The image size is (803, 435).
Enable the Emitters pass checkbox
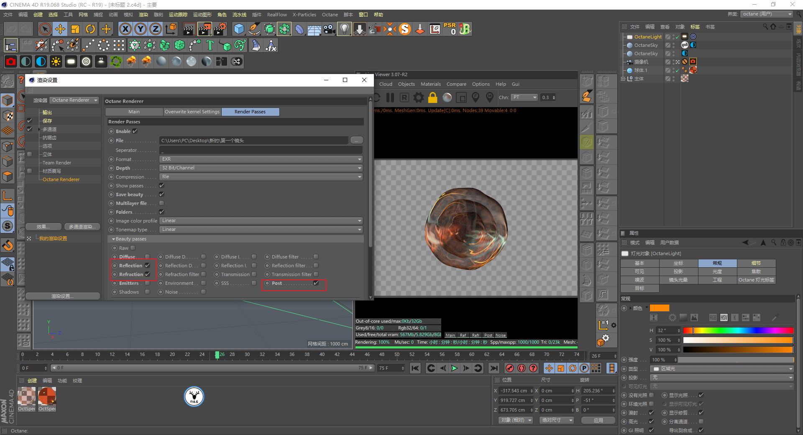click(x=147, y=283)
